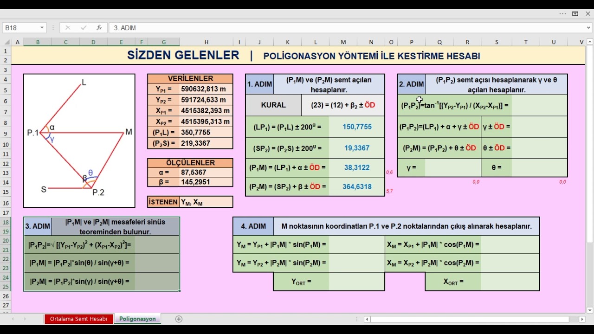Viewport: 594px width, 334px height.
Task: Select result value 364,6318
Action: 357,186
